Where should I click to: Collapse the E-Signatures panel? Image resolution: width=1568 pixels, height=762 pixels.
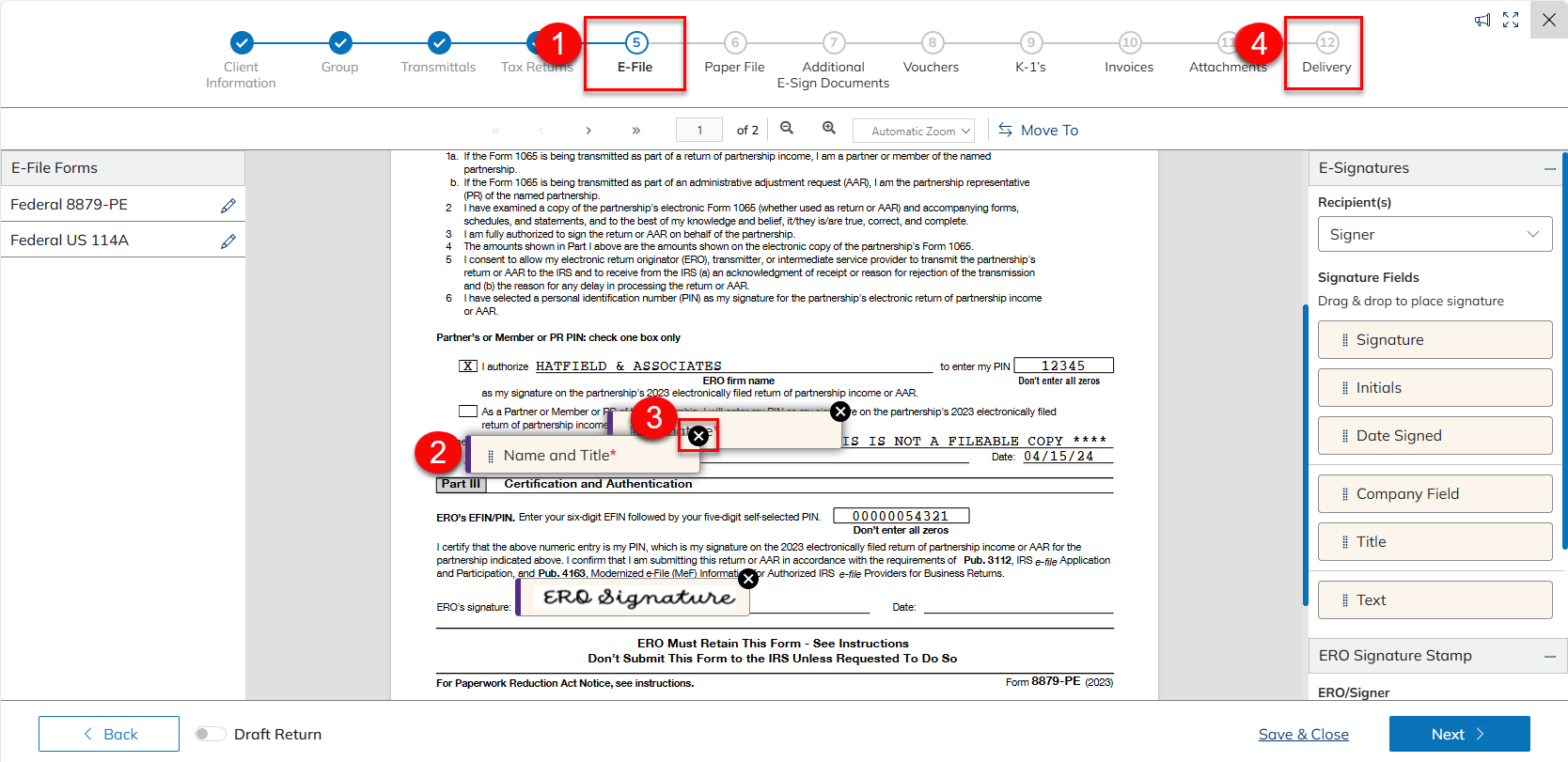[x=1549, y=169]
